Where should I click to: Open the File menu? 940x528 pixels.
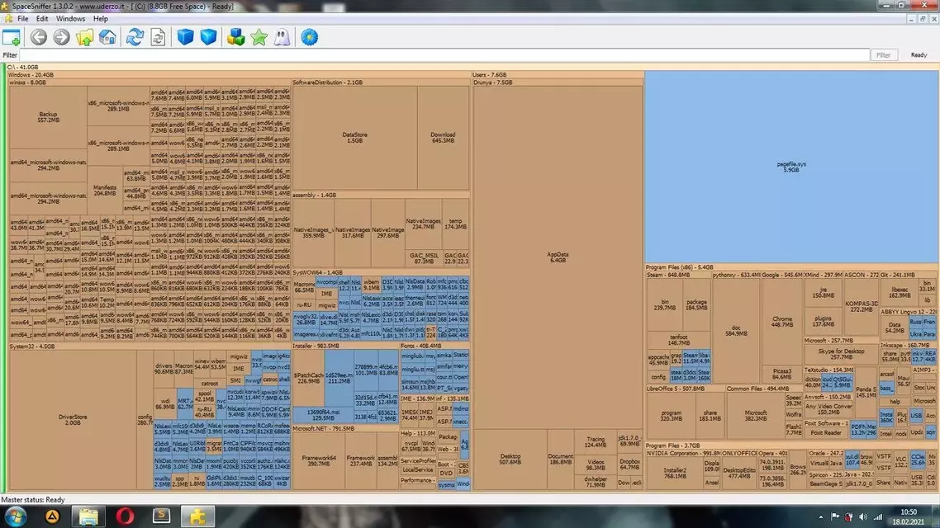coord(23,18)
